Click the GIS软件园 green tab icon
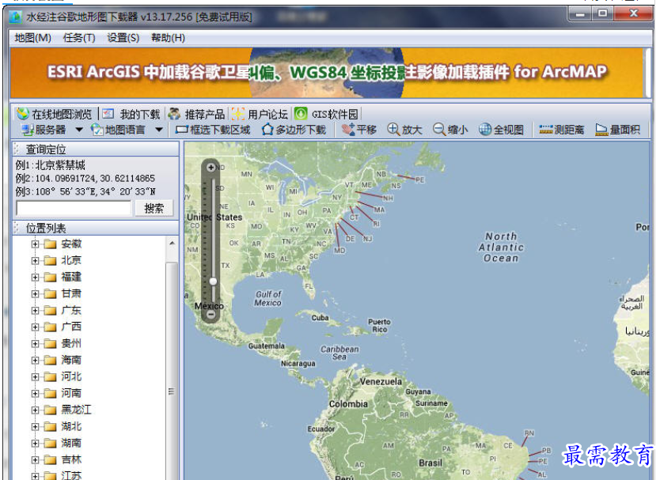660x480 pixels. click(x=301, y=114)
